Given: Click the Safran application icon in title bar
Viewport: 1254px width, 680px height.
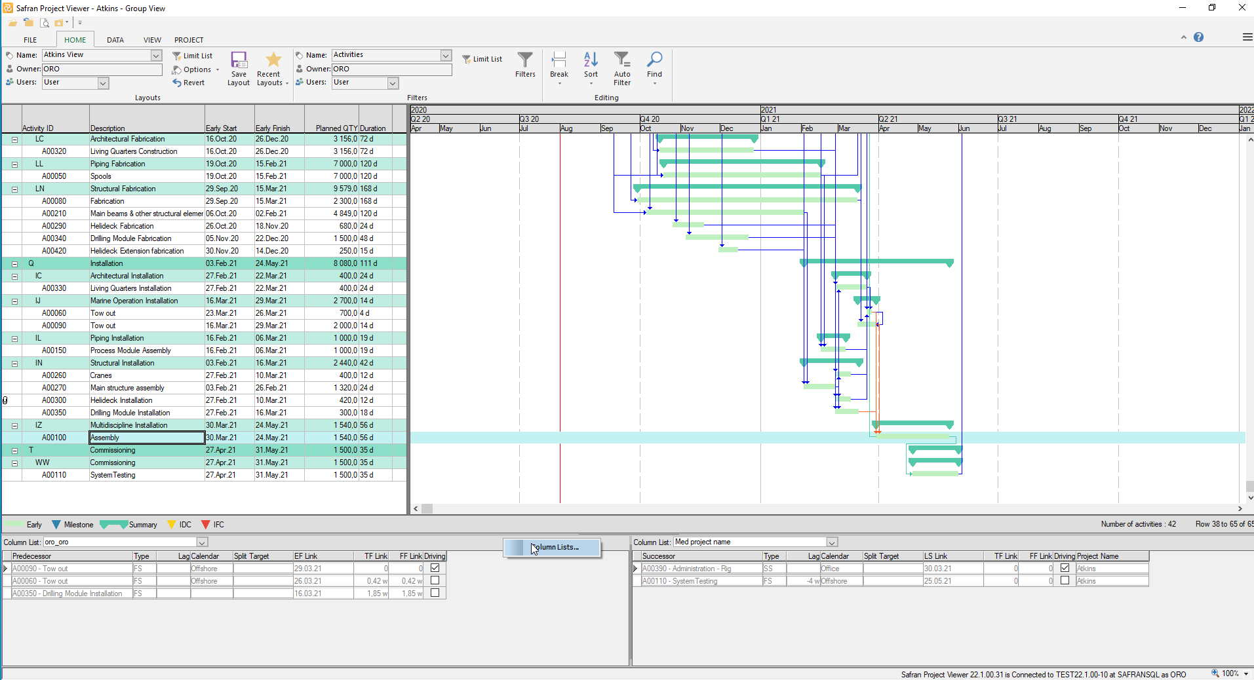Looking at the screenshot, I should pyautogui.click(x=8, y=8).
